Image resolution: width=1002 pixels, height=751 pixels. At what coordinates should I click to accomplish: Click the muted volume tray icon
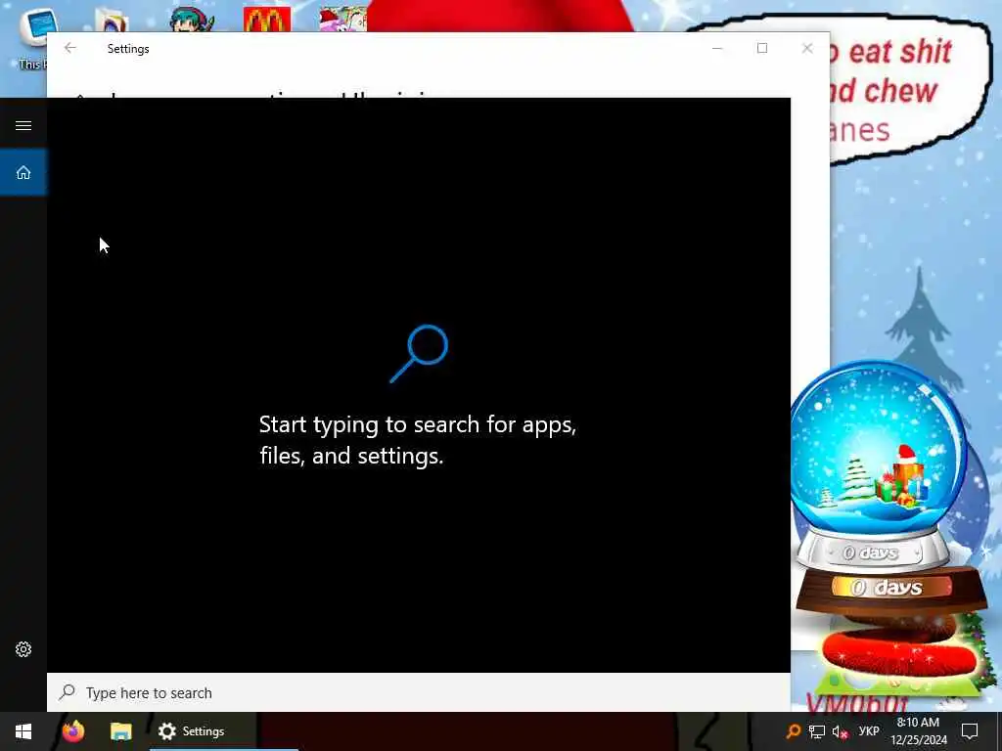(x=840, y=731)
